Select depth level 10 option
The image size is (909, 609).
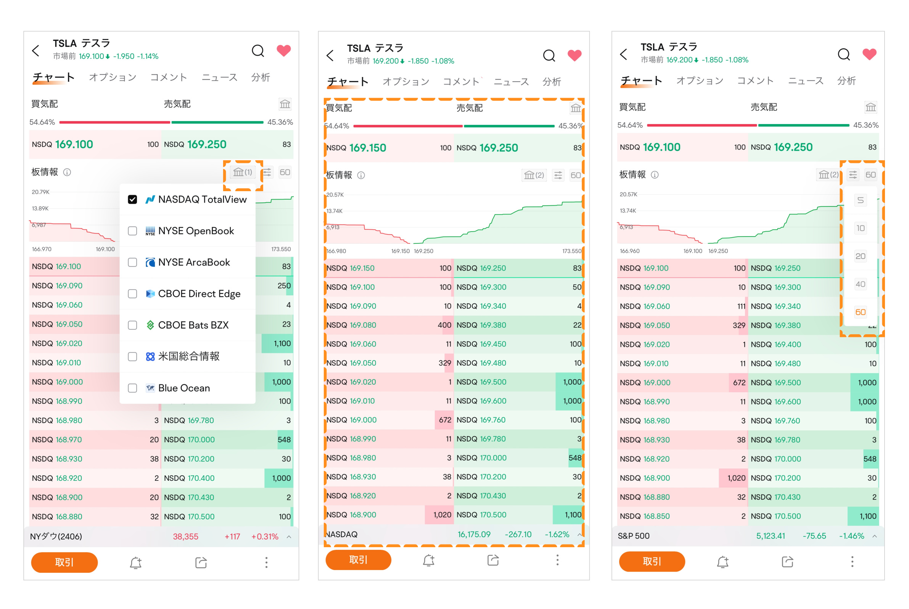tap(861, 228)
